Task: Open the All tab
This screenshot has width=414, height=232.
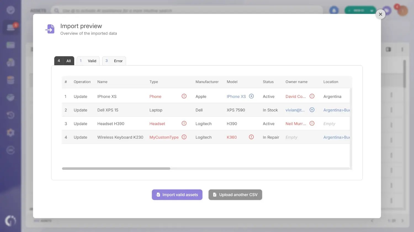Action: click(x=64, y=61)
